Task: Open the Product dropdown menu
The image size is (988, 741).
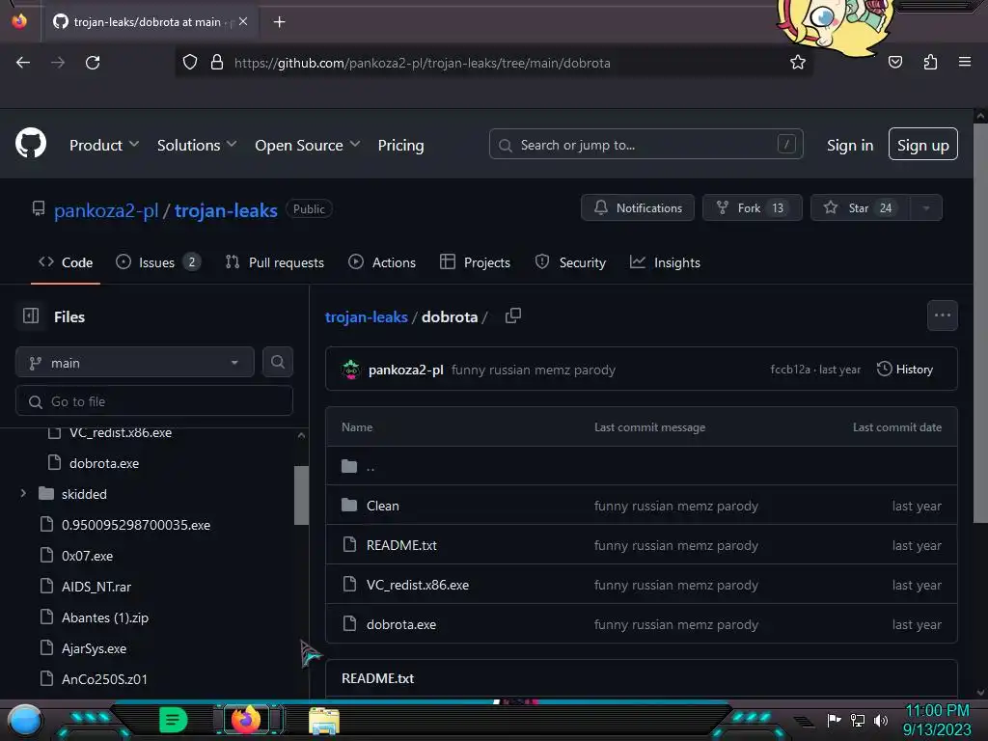Action: point(104,145)
